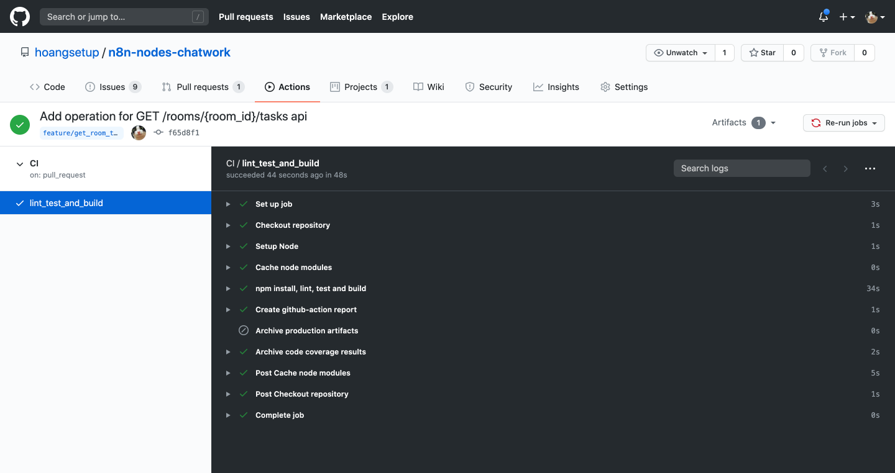Image resolution: width=895 pixels, height=473 pixels.
Task: Focus the Search logs field
Action: (x=742, y=168)
